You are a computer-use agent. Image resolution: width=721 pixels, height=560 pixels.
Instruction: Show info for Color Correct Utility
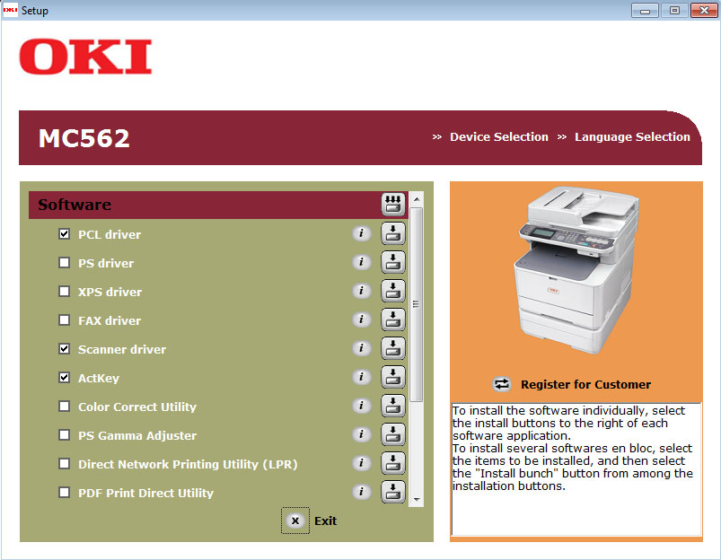coord(362,406)
